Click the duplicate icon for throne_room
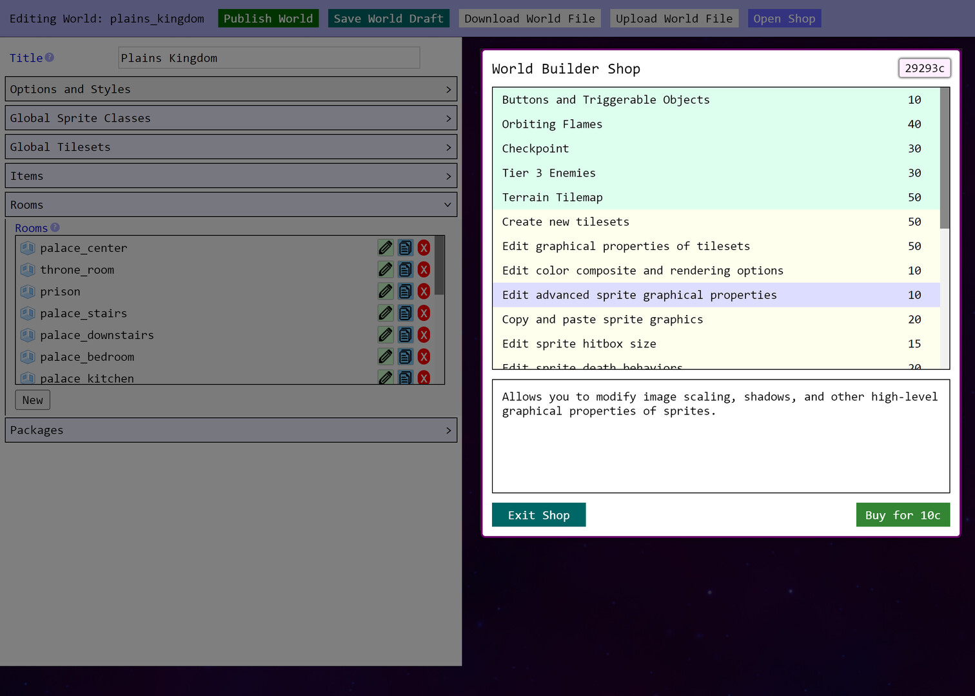Image resolution: width=975 pixels, height=696 pixels. click(405, 269)
